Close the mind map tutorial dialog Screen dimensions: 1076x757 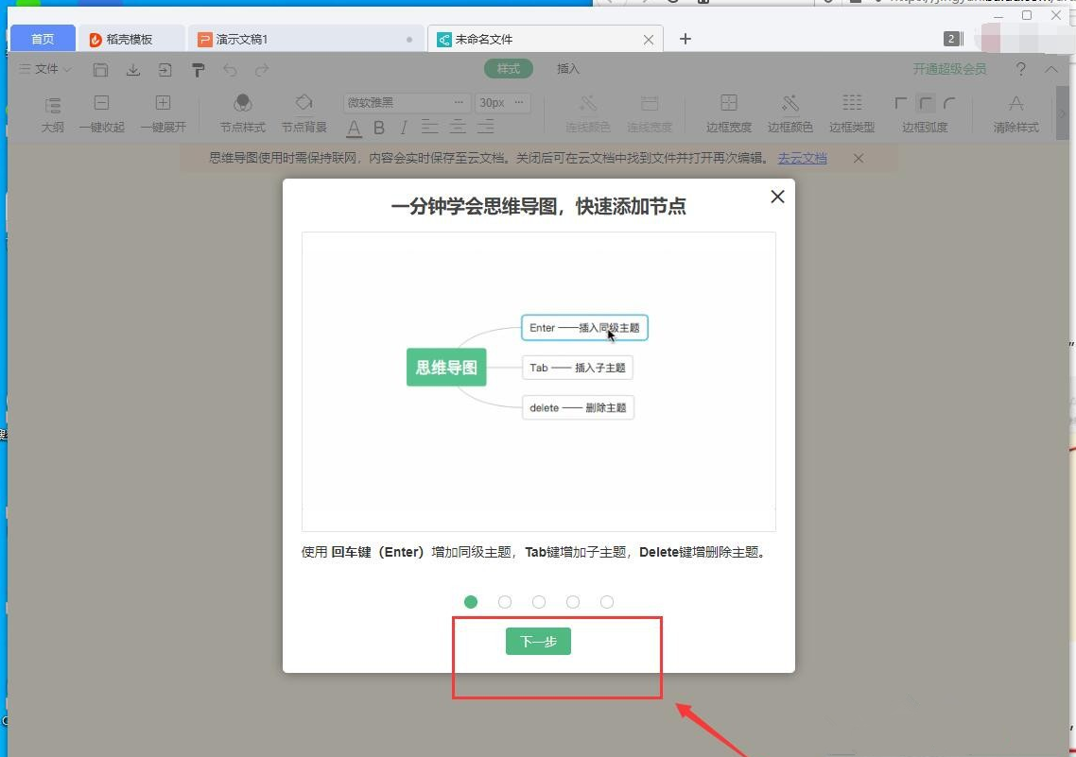pyautogui.click(x=777, y=197)
